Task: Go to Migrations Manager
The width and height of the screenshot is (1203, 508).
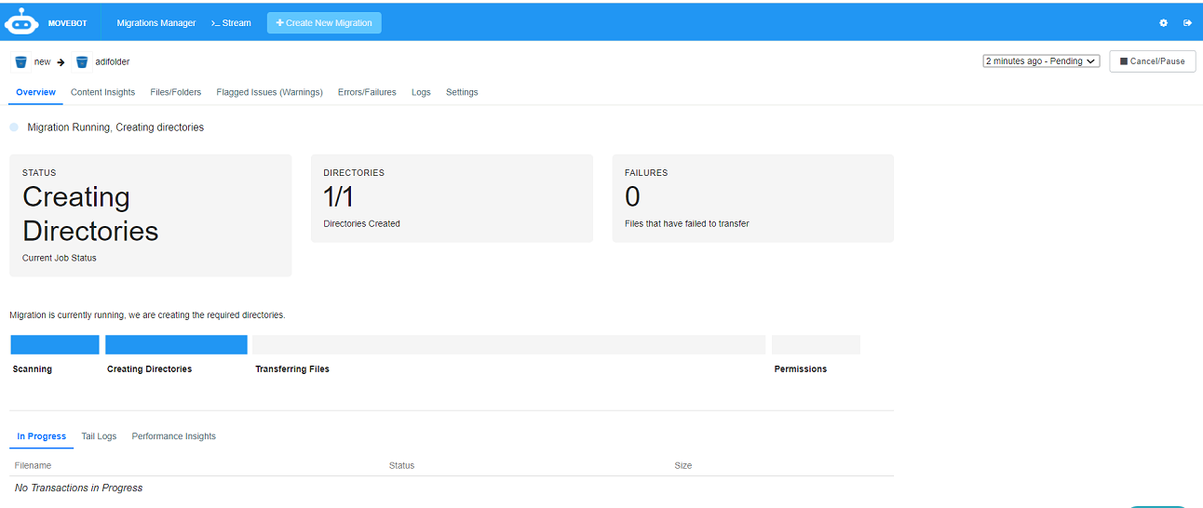Action: tap(156, 23)
